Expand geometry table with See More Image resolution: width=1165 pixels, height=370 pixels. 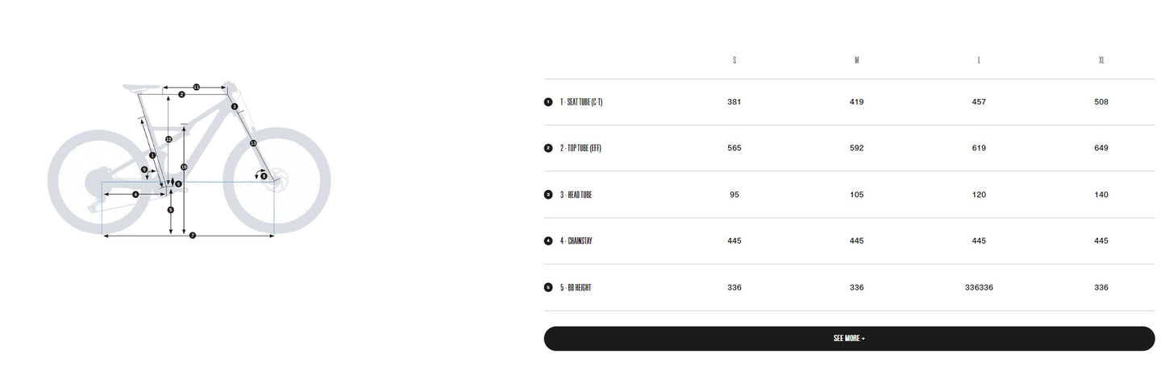[849, 339]
